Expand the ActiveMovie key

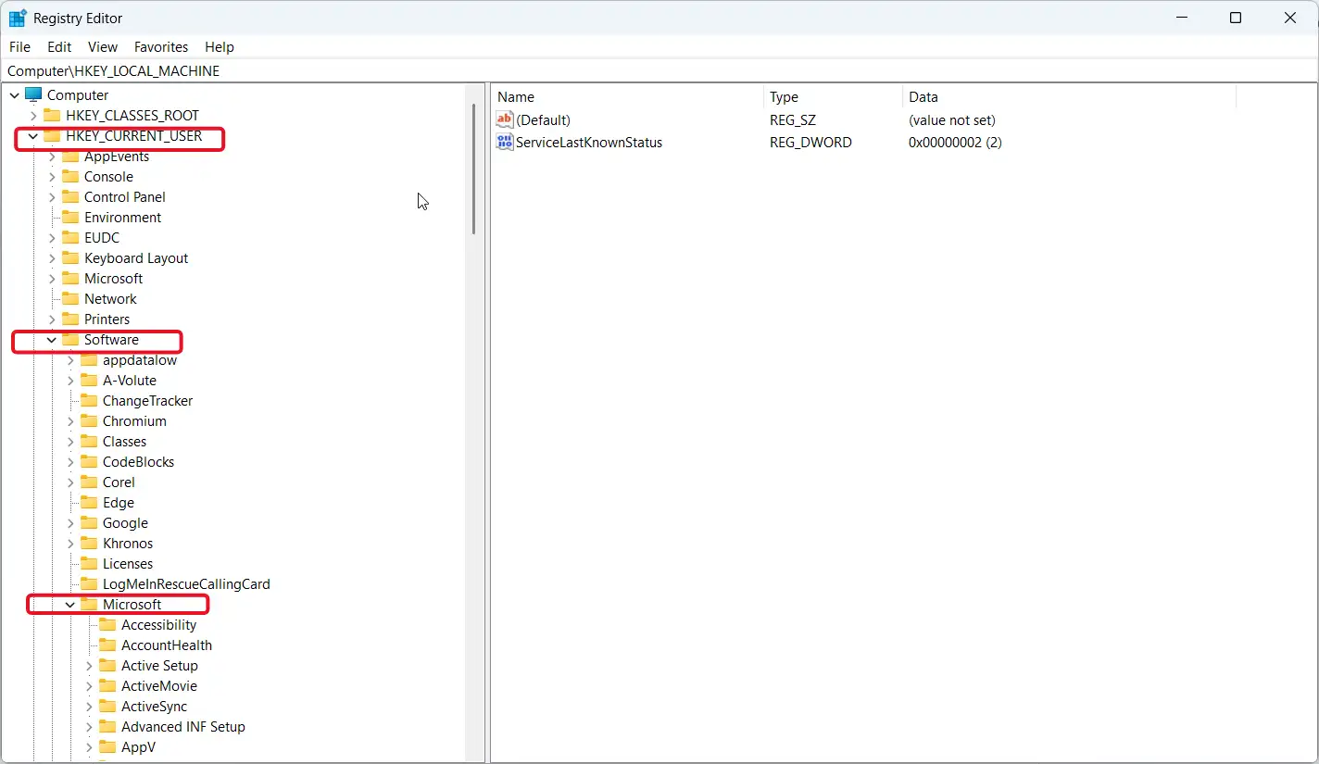point(89,686)
